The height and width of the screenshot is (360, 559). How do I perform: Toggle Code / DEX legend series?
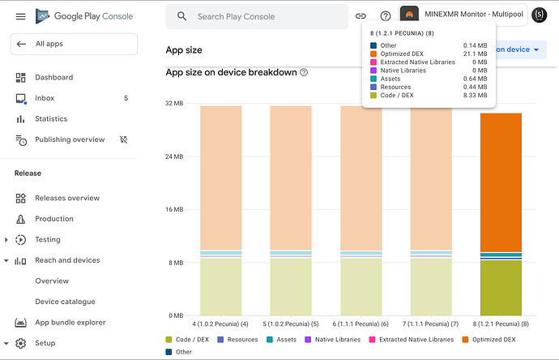click(187, 340)
